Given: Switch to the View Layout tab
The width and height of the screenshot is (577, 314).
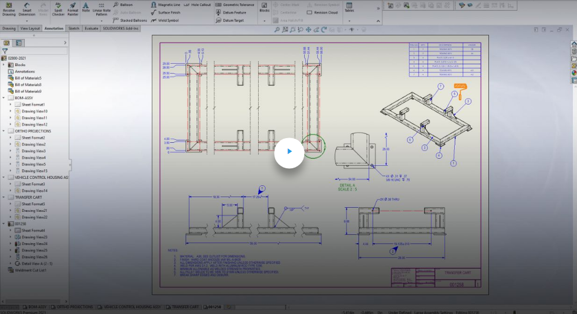Looking at the screenshot, I should pyautogui.click(x=30, y=28).
